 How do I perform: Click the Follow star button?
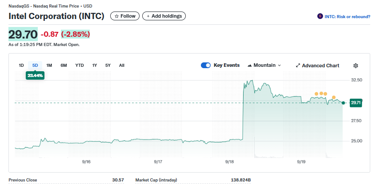[x=125, y=16]
